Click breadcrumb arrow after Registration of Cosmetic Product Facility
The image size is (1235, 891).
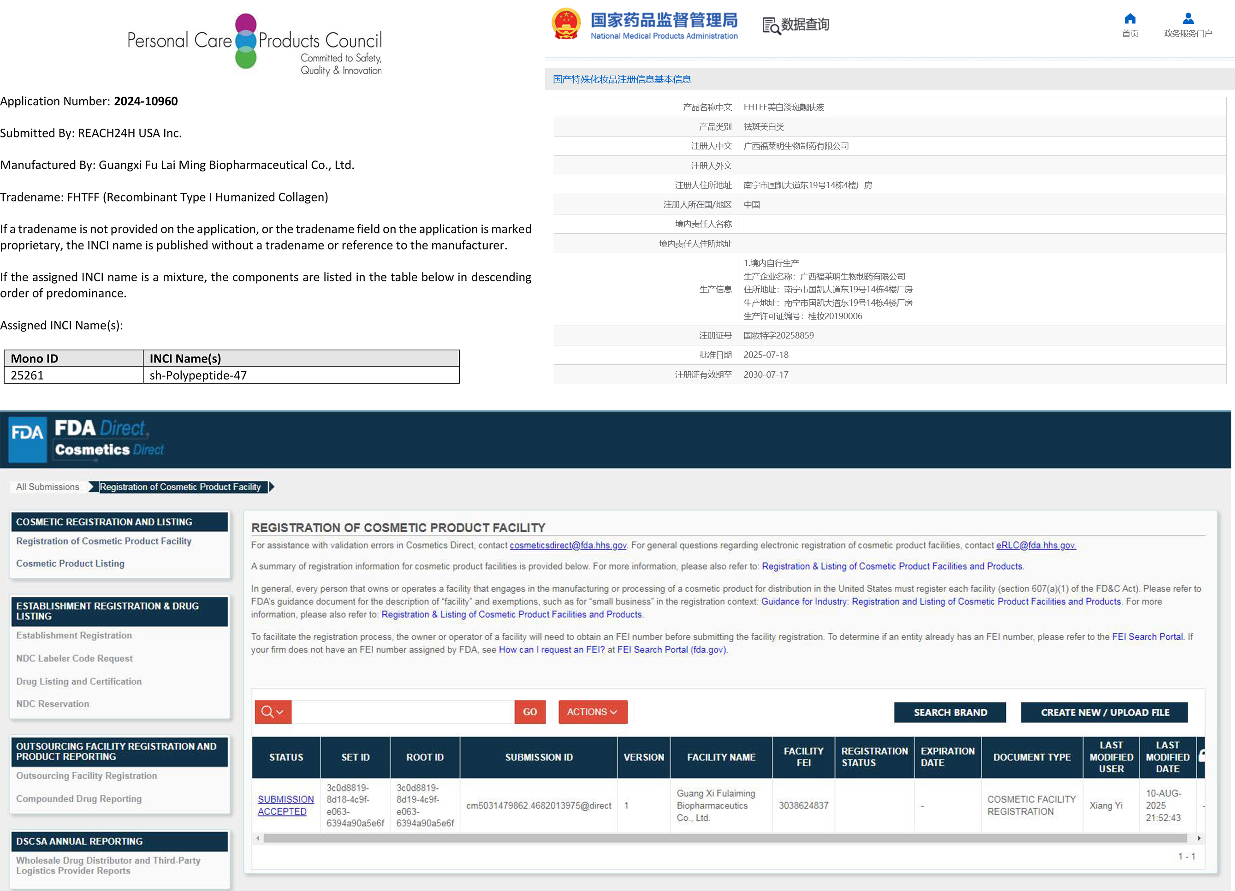(272, 487)
